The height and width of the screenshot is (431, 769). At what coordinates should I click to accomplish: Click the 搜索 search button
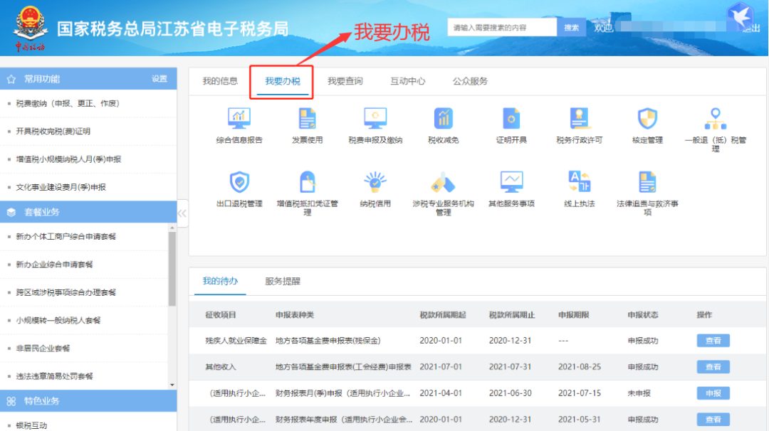(571, 28)
